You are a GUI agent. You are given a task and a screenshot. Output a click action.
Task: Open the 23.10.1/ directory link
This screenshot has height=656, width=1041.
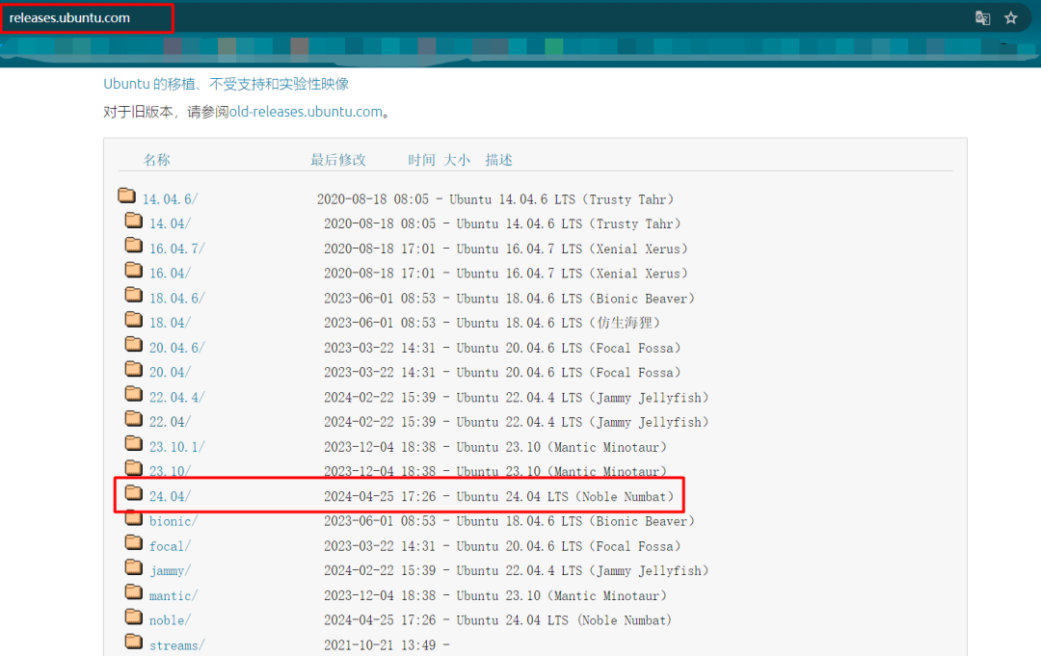[x=177, y=447]
